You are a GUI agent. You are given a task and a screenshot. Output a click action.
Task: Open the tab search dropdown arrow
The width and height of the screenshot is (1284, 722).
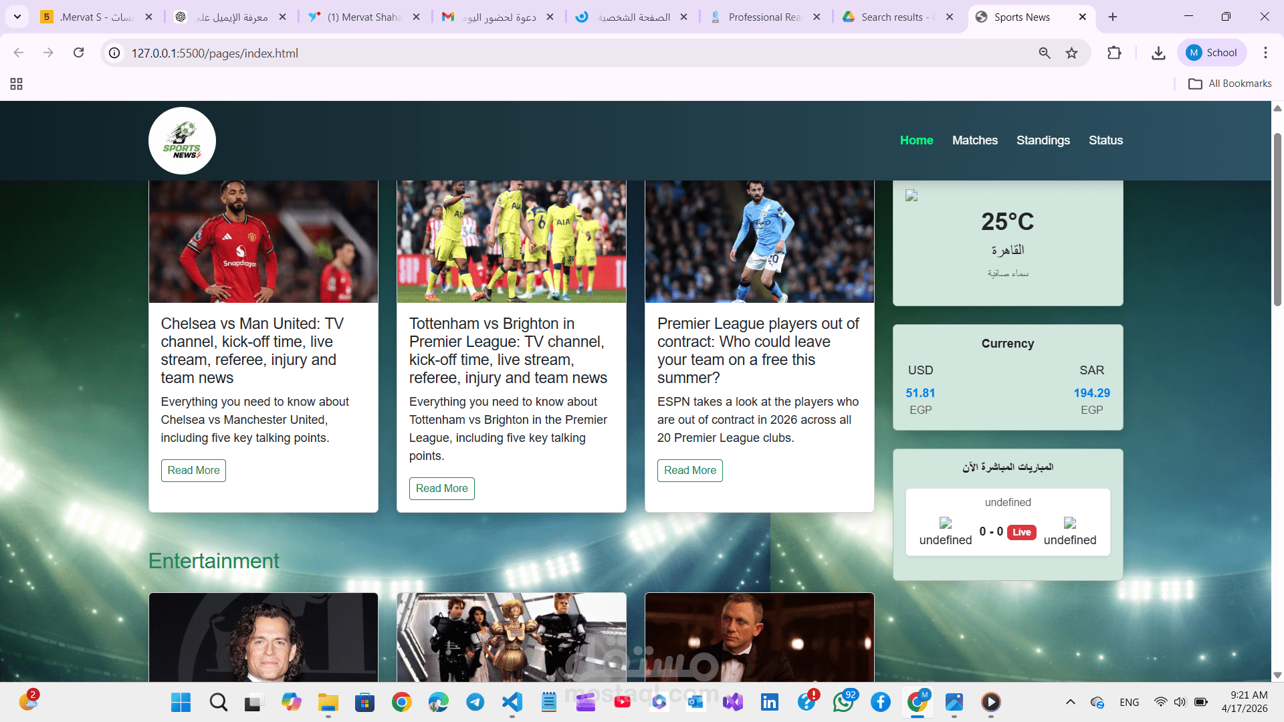click(x=17, y=17)
